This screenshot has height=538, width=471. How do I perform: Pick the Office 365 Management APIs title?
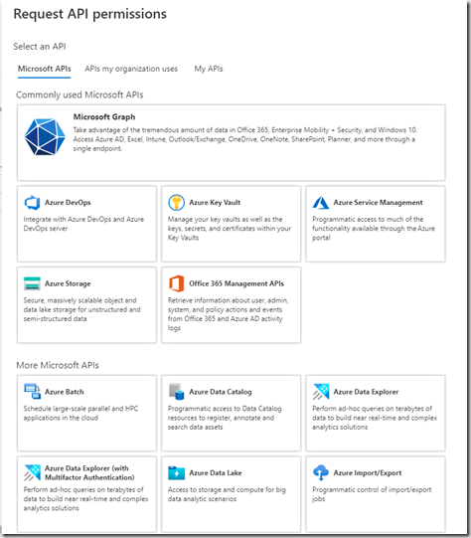pos(236,283)
